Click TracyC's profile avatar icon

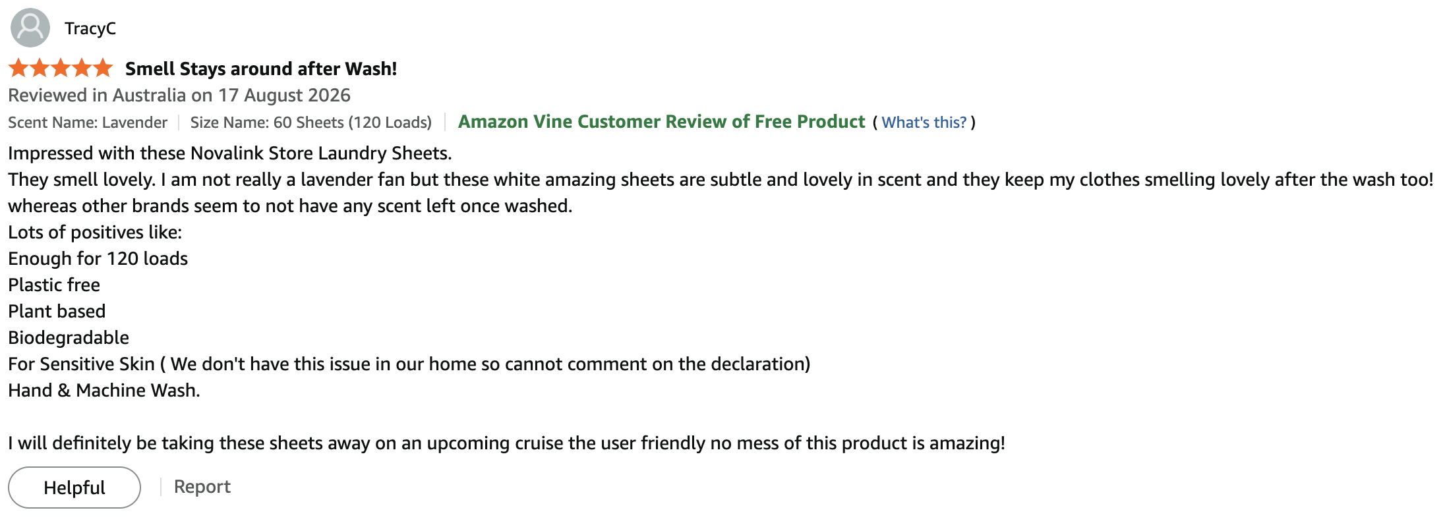click(30, 28)
